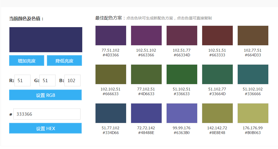This screenshot has width=278, height=149.
Task: Copy the #66334D hex value text
Action: (x=182, y=55)
